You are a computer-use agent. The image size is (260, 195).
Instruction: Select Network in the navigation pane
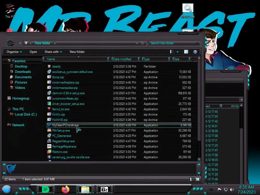tap(18, 125)
